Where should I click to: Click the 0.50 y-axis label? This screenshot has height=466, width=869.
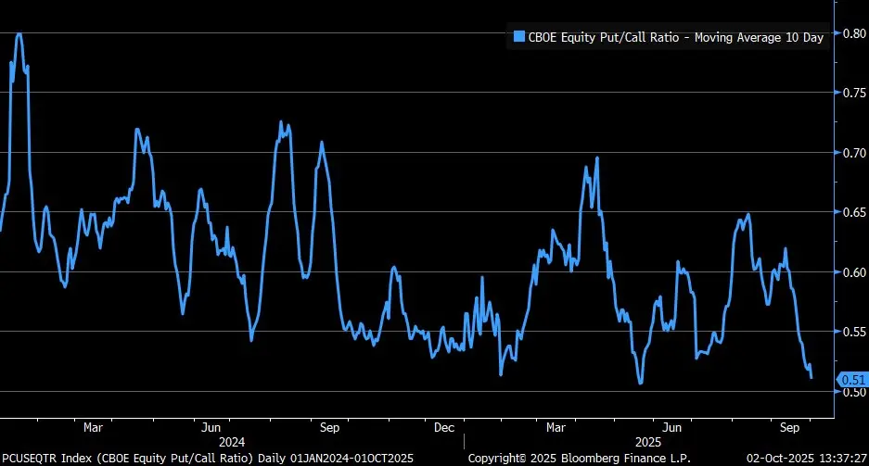[x=854, y=392]
